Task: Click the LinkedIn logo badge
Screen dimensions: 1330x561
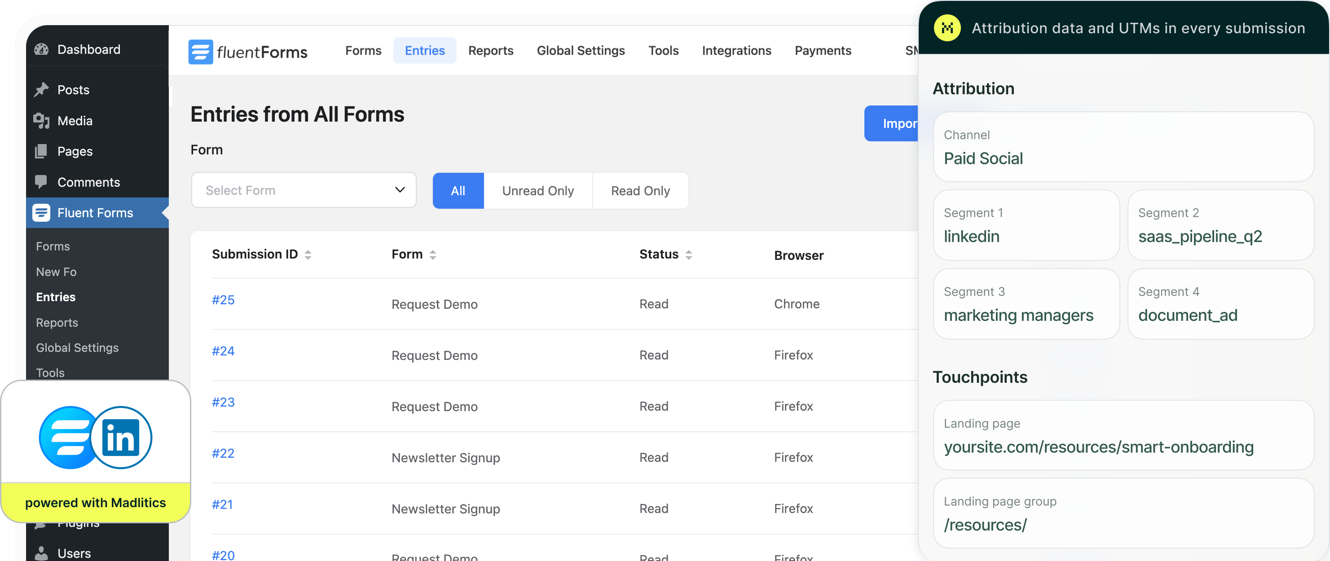Action: click(121, 438)
